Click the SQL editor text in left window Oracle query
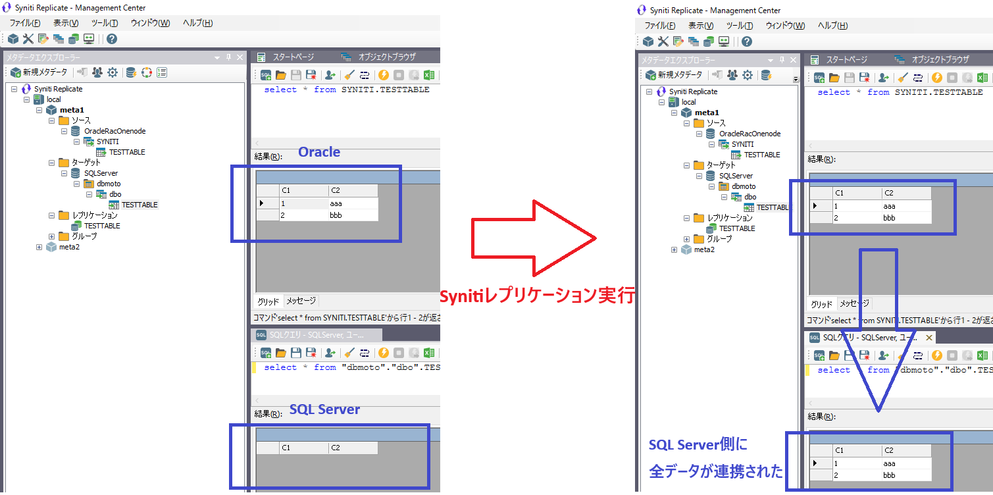 [x=346, y=90]
